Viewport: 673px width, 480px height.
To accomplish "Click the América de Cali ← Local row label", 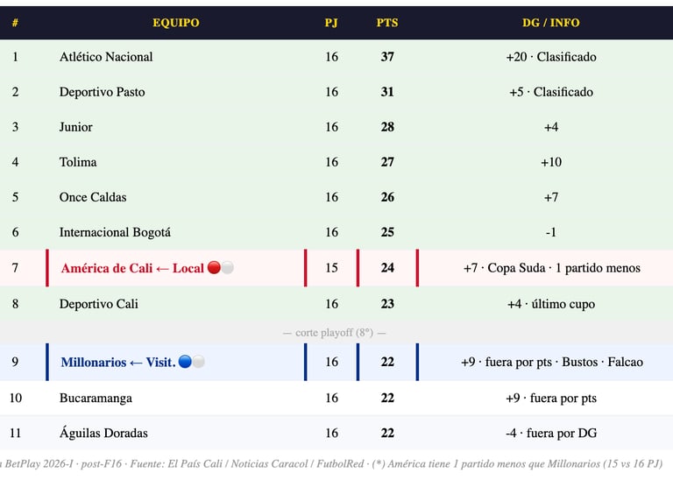I will (x=131, y=268).
